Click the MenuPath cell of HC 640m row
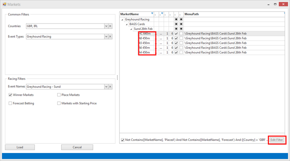This screenshot has height=161, width=290. [x=234, y=33]
